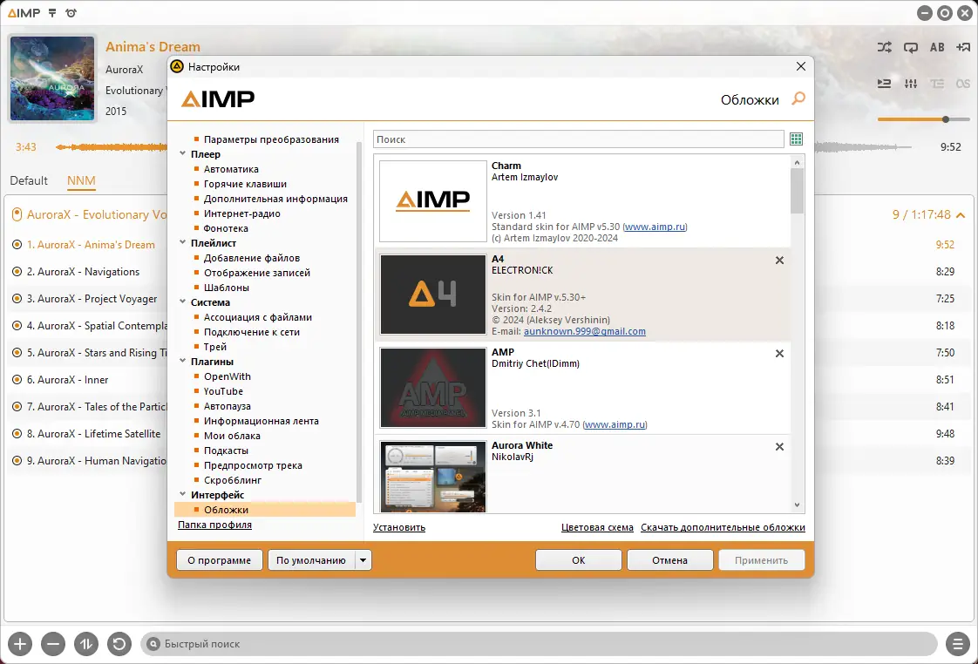Click the О программе button
978x664 pixels.
[220, 560]
